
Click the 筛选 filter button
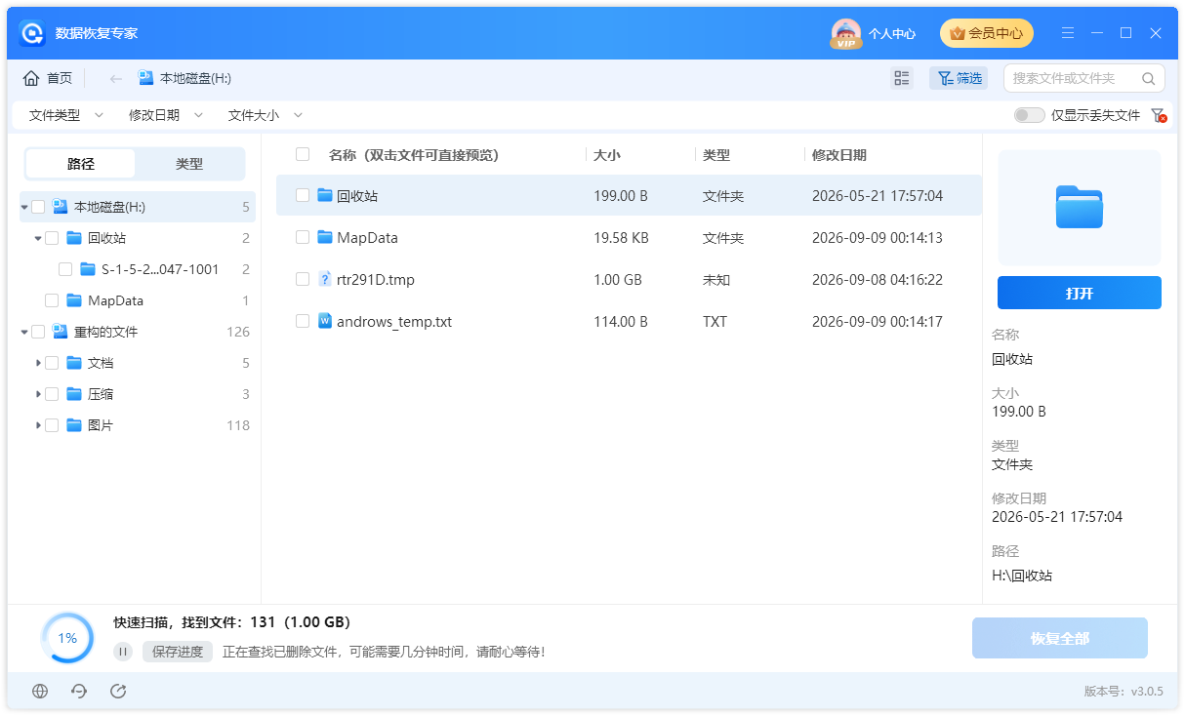pyautogui.click(x=959, y=78)
